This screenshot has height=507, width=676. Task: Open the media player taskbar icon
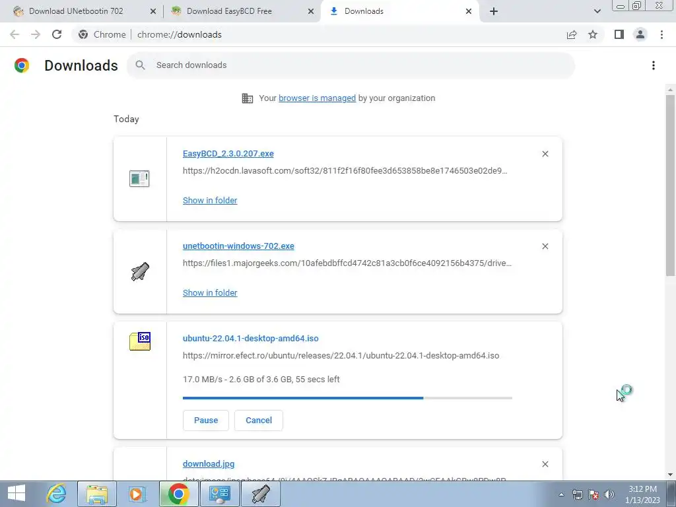(137, 494)
